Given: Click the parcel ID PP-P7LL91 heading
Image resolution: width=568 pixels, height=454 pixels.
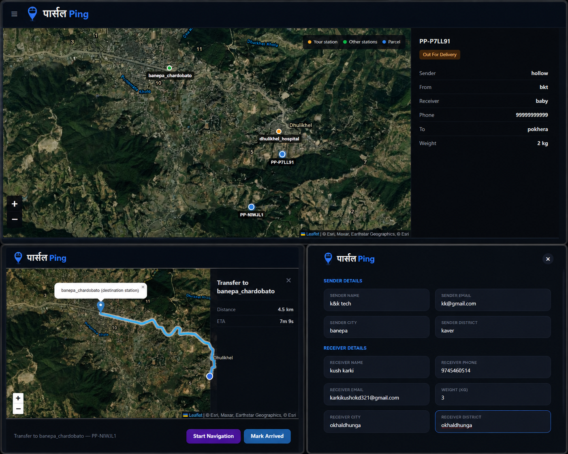Looking at the screenshot, I should tap(435, 41).
